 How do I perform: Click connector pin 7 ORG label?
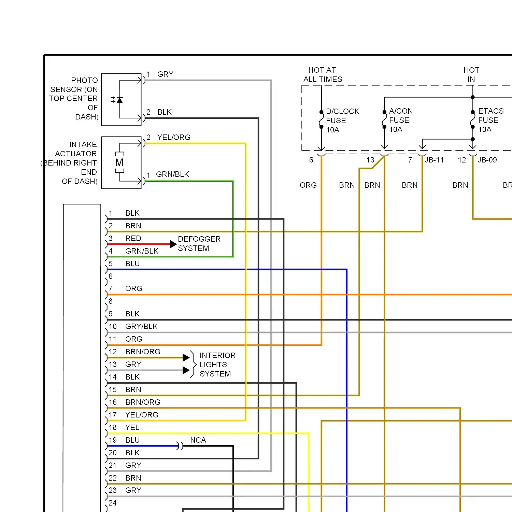tap(134, 288)
